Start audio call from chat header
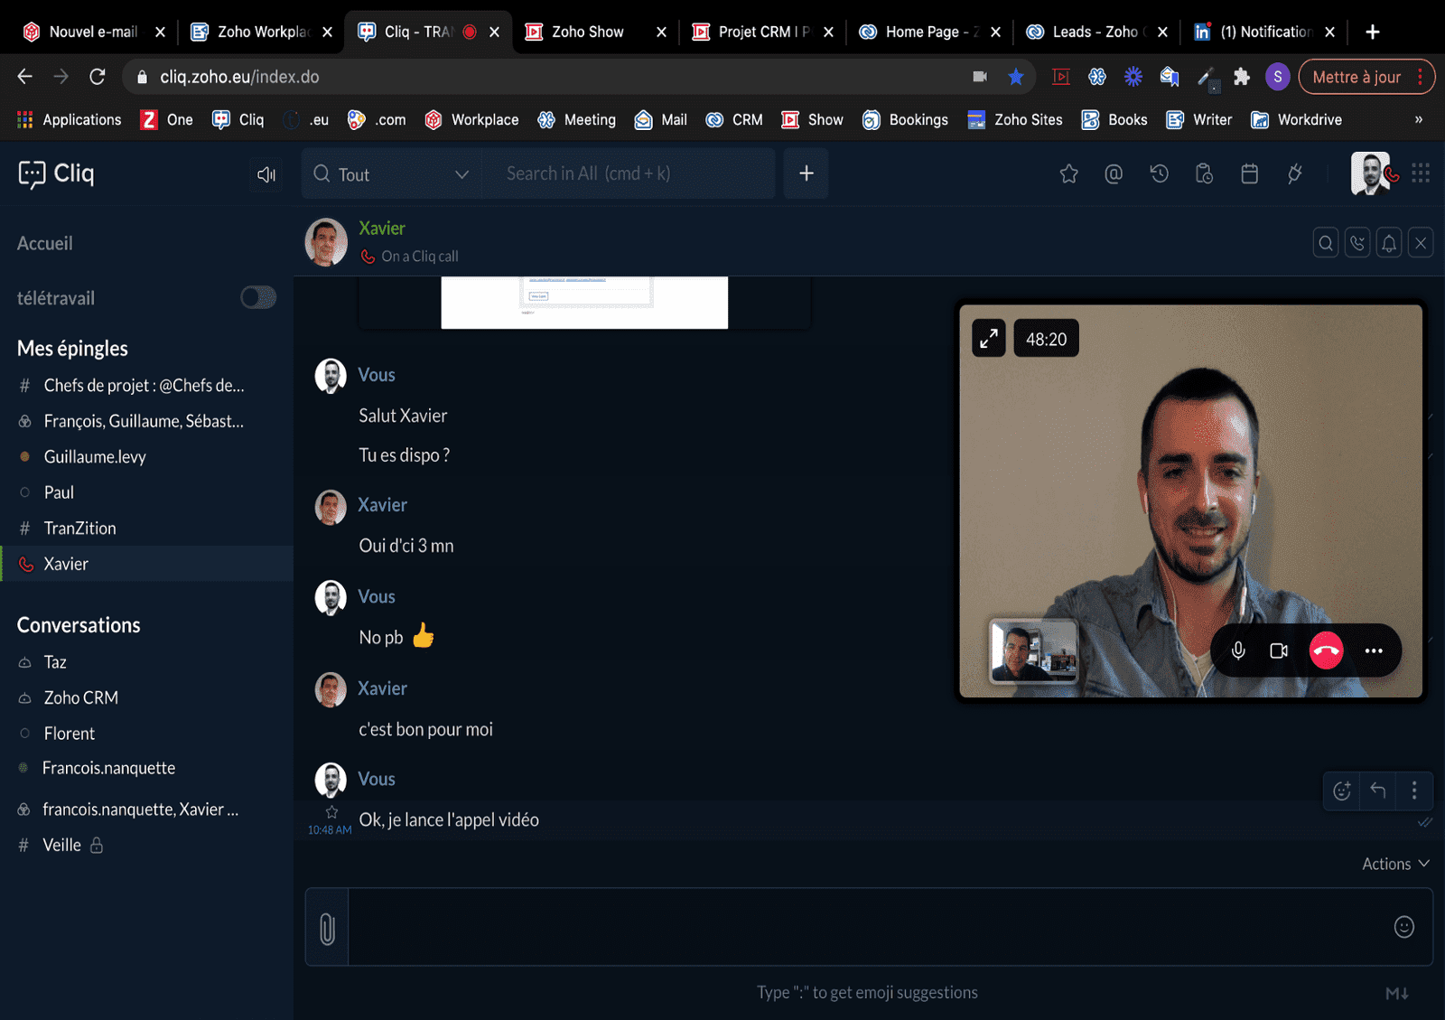This screenshot has height=1020, width=1445. click(1357, 243)
